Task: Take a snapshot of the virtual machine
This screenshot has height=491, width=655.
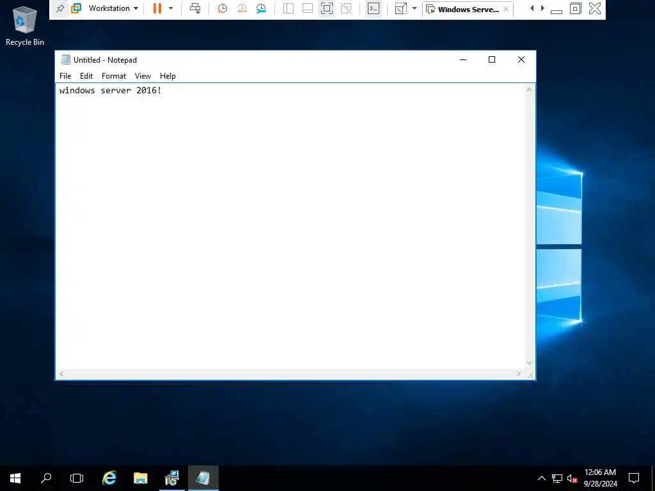Action: point(222,8)
